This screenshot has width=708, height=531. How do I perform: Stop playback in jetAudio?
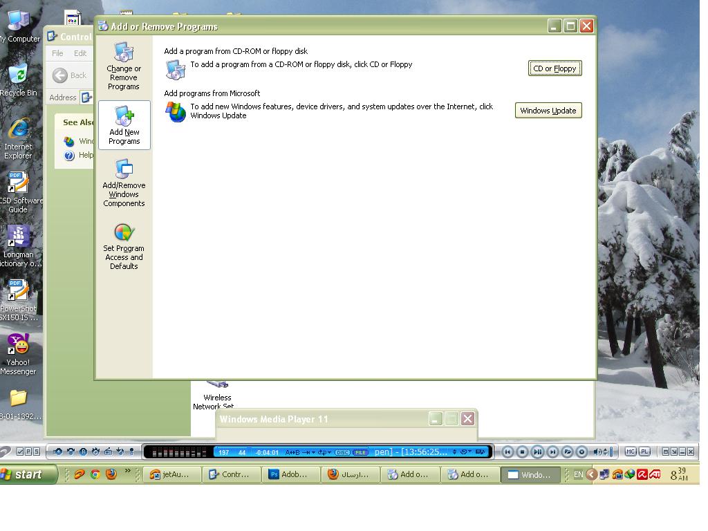tap(523, 451)
